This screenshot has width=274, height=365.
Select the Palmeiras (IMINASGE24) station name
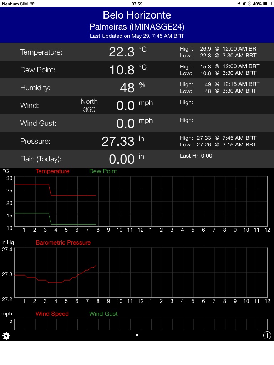[137, 27]
